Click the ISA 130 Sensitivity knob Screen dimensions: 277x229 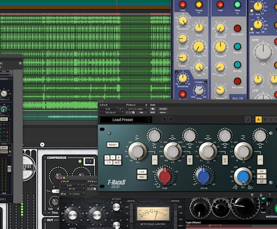pos(182,78)
